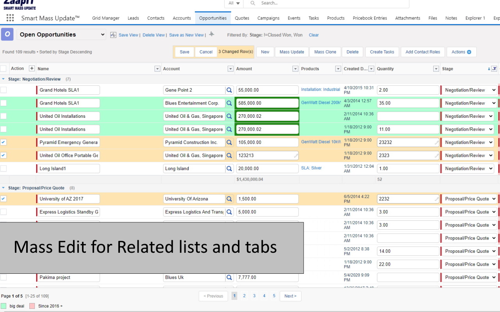Uncheck the Pyramid Emergency Genera row

[x=4, y=142]
